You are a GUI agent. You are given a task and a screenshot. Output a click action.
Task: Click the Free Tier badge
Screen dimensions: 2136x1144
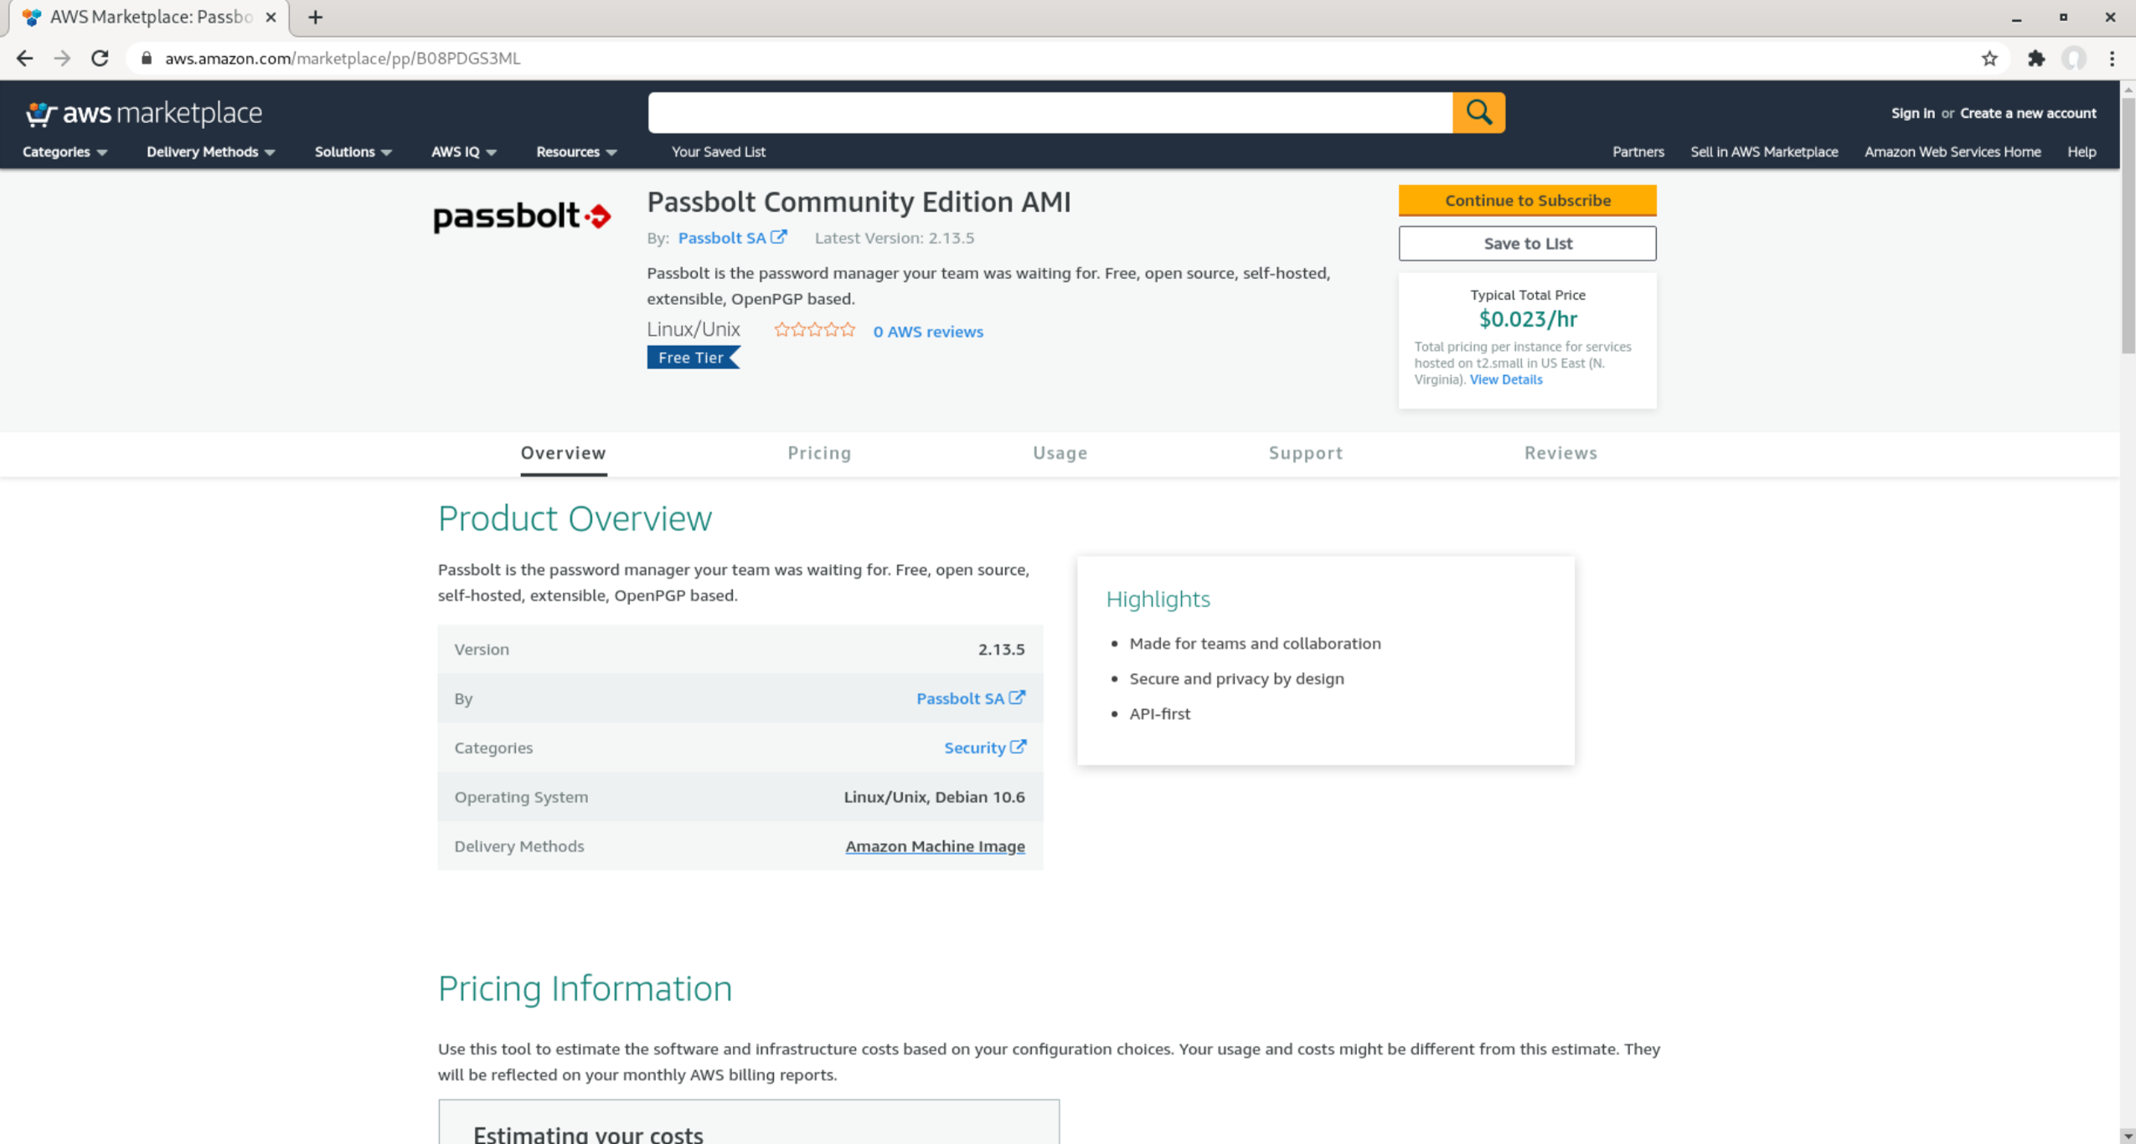(x=693, y=358)
